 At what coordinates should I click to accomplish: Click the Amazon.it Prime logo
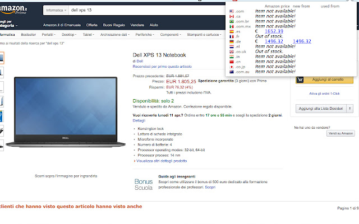(x=13, y=10)
